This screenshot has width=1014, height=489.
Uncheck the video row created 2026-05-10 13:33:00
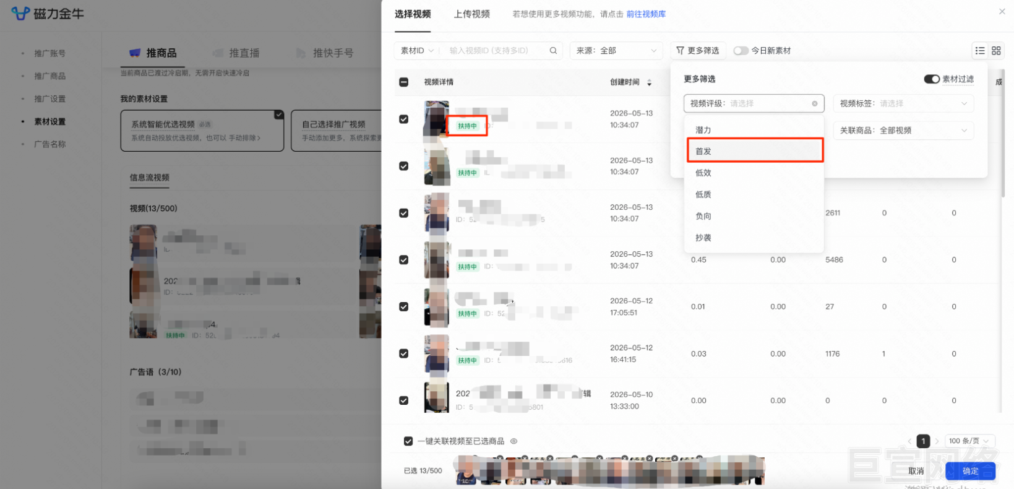pyautogui.click(x=404, y=400)
